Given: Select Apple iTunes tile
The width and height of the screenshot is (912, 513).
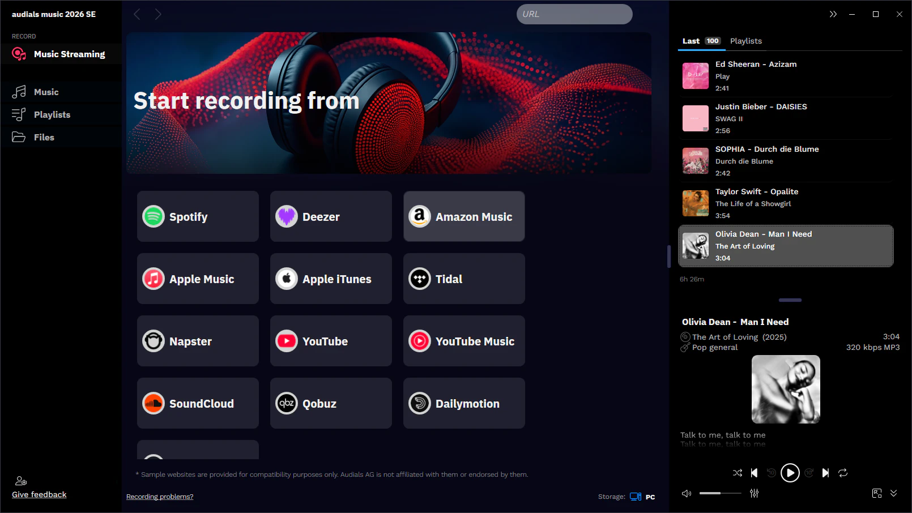Looking at the screenshot, I should click(x=331, y=279).
